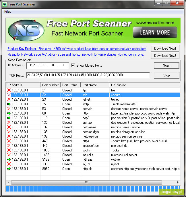
Task: Click the red X icon for port 135
Action: [x=9, y=123]
